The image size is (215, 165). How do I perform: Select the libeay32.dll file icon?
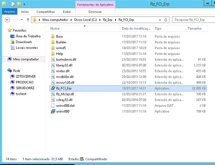(x=53, y=65)
